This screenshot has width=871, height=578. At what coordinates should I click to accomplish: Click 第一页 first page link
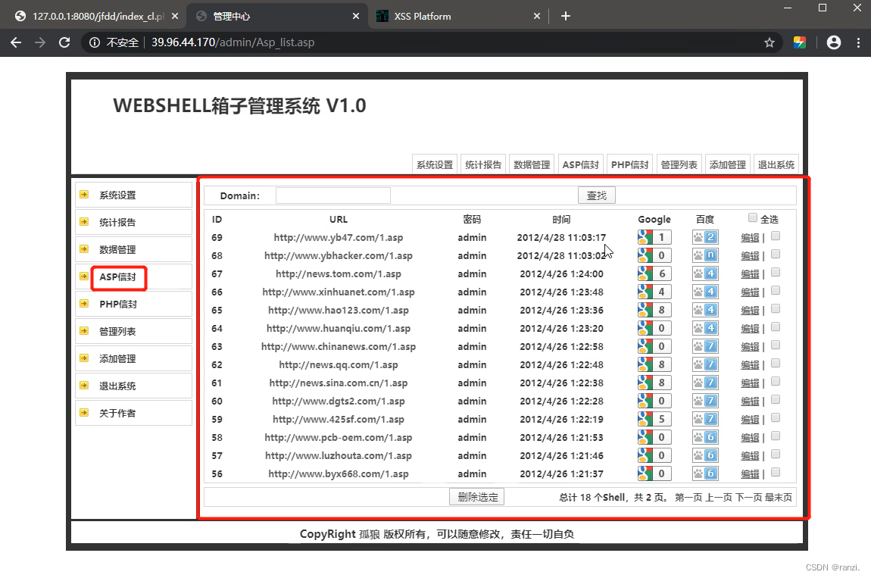(688, 498)
